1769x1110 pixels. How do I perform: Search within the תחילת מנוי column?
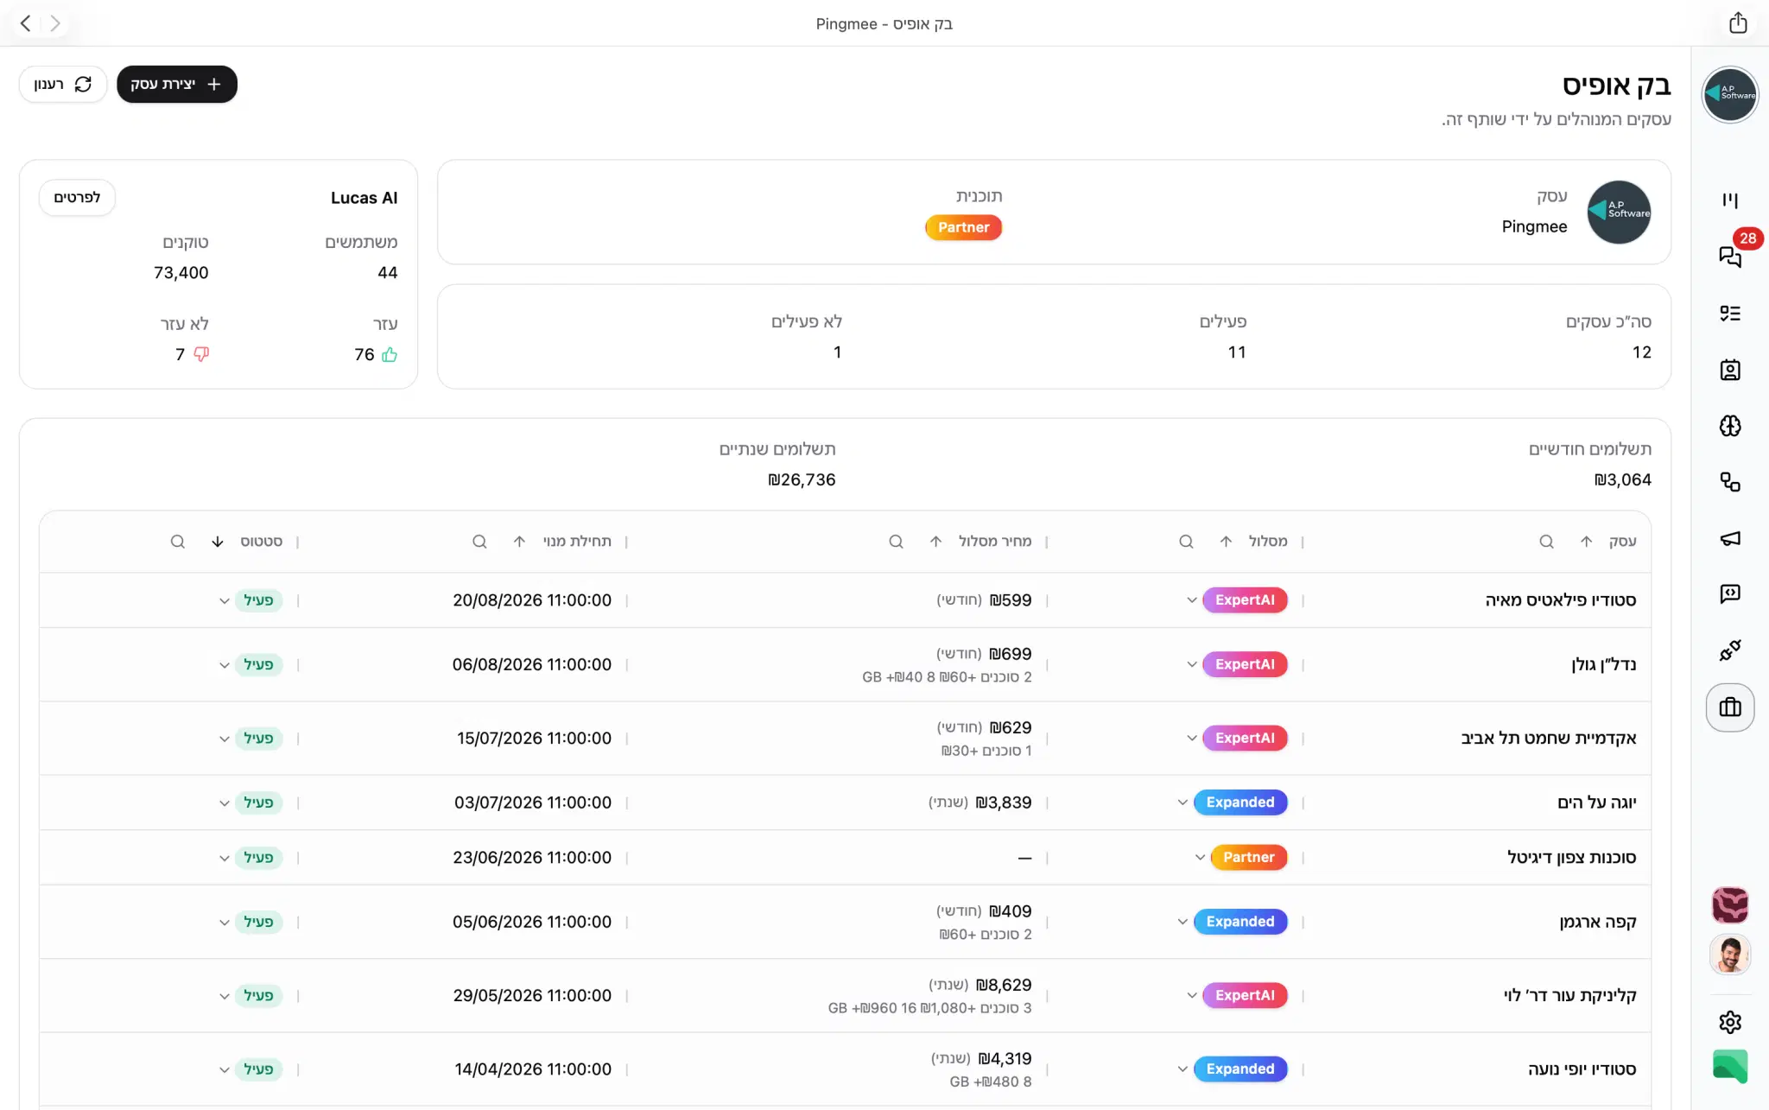(479, 542)
